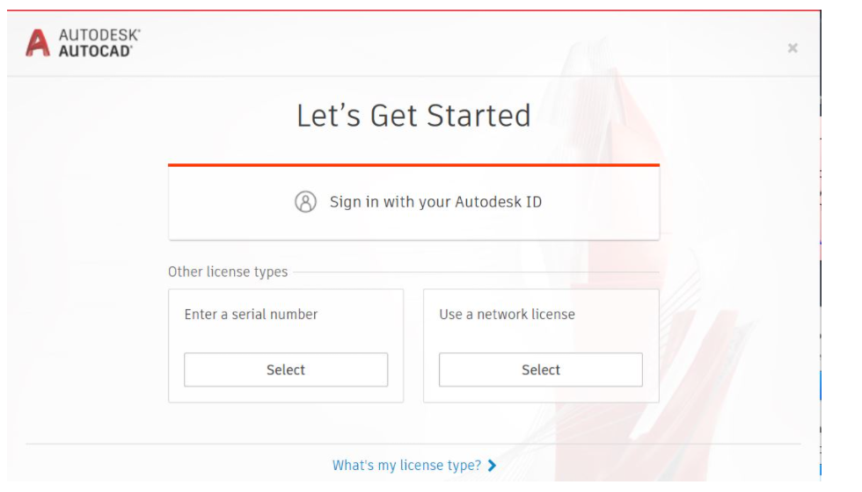Open the What's my license type? link
Image resolution: width=862 pixels, height=492 pixels.
tap(406, 466)
